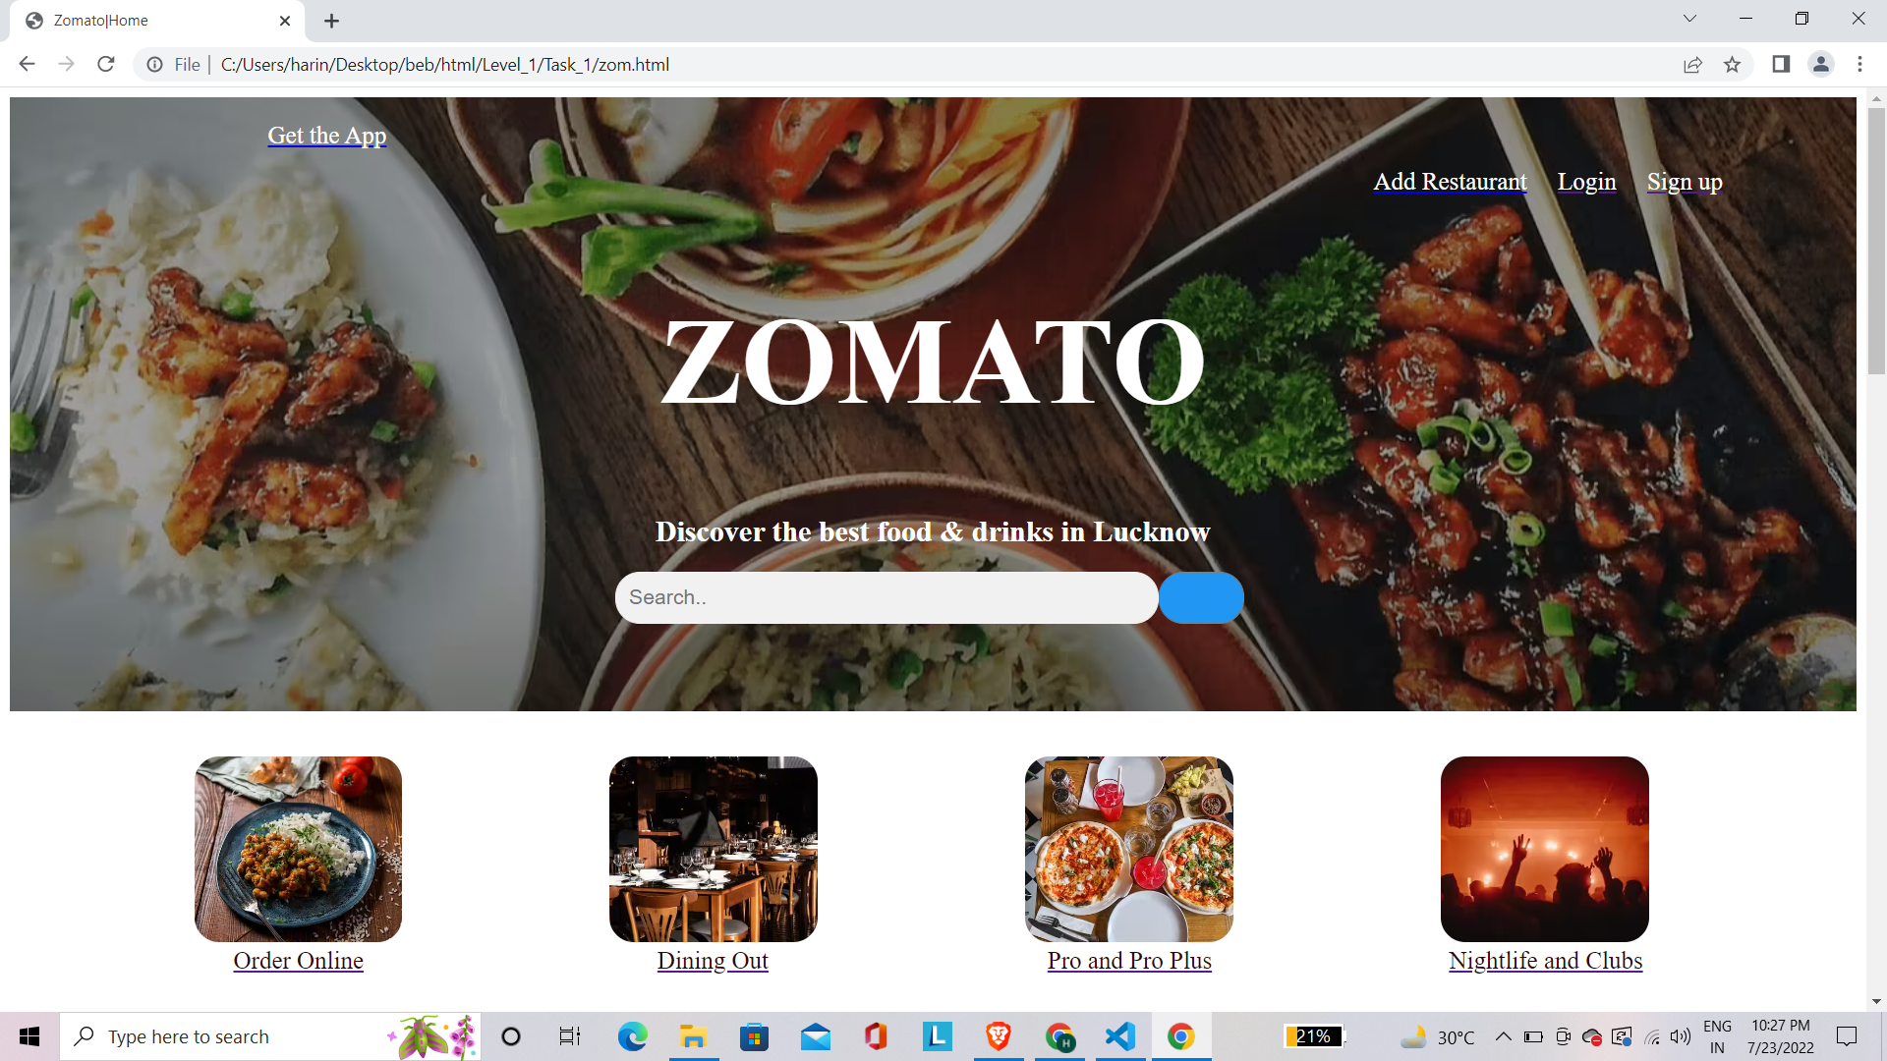Show hidden system tray icons
Viewport: 1887px width, 1061px height.
pos(1503,1036)
